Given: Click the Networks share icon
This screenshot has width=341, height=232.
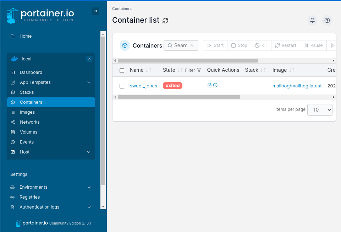Looking at the screenshot, I should tap(13, 122).
